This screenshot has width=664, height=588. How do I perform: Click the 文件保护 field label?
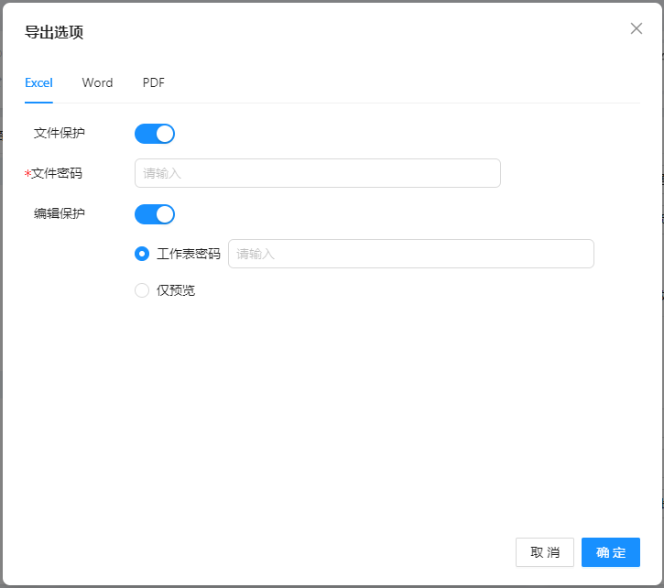click(x=60, y=133)
